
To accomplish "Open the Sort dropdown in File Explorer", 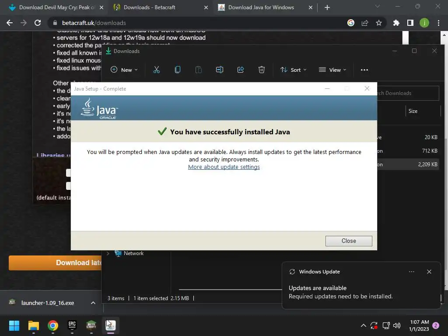I will [x=294, y=70].
